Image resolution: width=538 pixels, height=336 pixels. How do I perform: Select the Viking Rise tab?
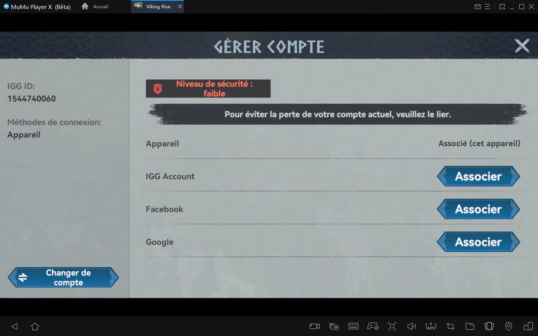(158, 6)
